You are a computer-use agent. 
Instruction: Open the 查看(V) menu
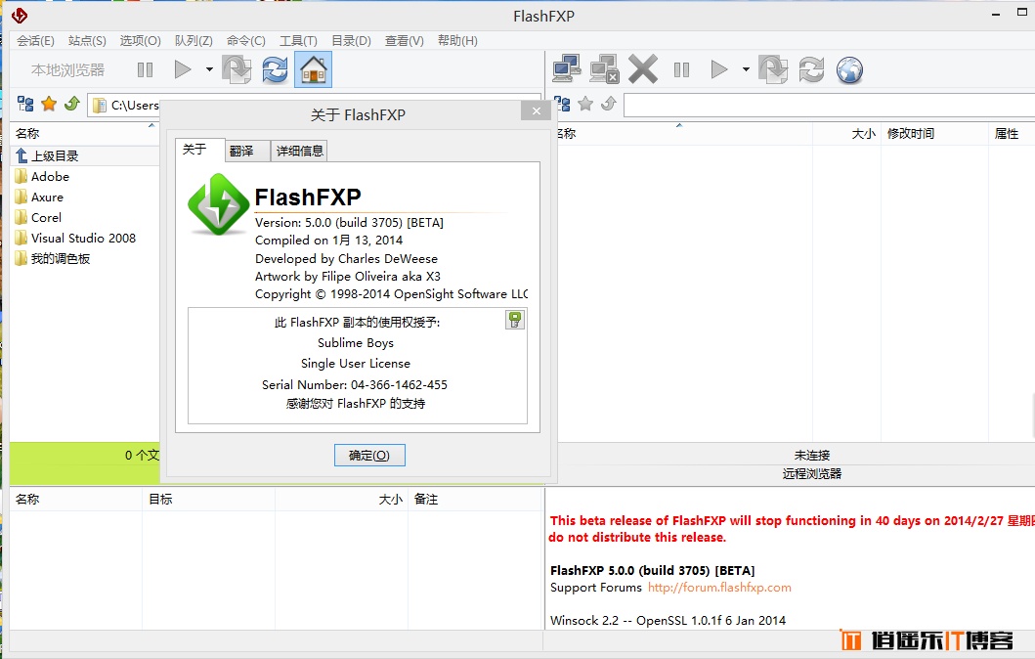[x=404, y=41]
